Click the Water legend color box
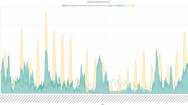Viewport: 188px width, 105px height. [119, 6]
